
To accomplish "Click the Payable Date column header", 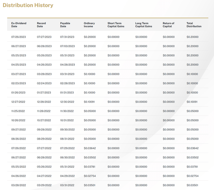I will pyautogui.click(x=65, y=25).
